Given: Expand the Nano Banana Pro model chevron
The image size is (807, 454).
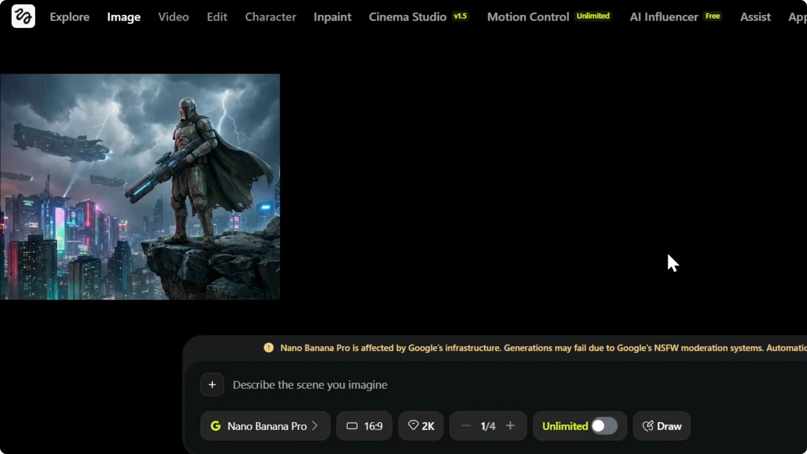Looking at the screenshot, I should click(315, 426).
